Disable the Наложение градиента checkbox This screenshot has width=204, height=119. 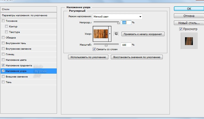coord(3,66)
